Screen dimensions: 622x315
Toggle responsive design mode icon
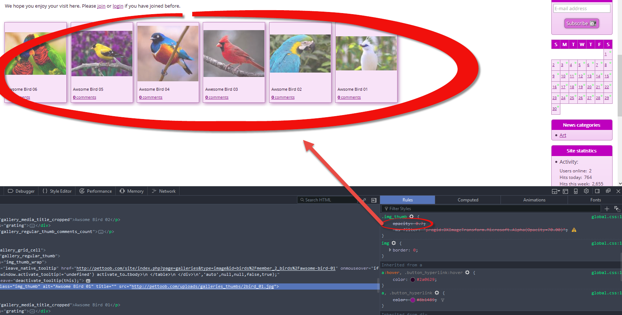(576, 191)
